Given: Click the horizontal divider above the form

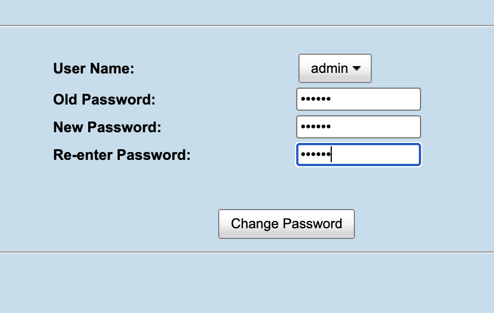Looking at the screenshot, I should [x=247, y=26].
